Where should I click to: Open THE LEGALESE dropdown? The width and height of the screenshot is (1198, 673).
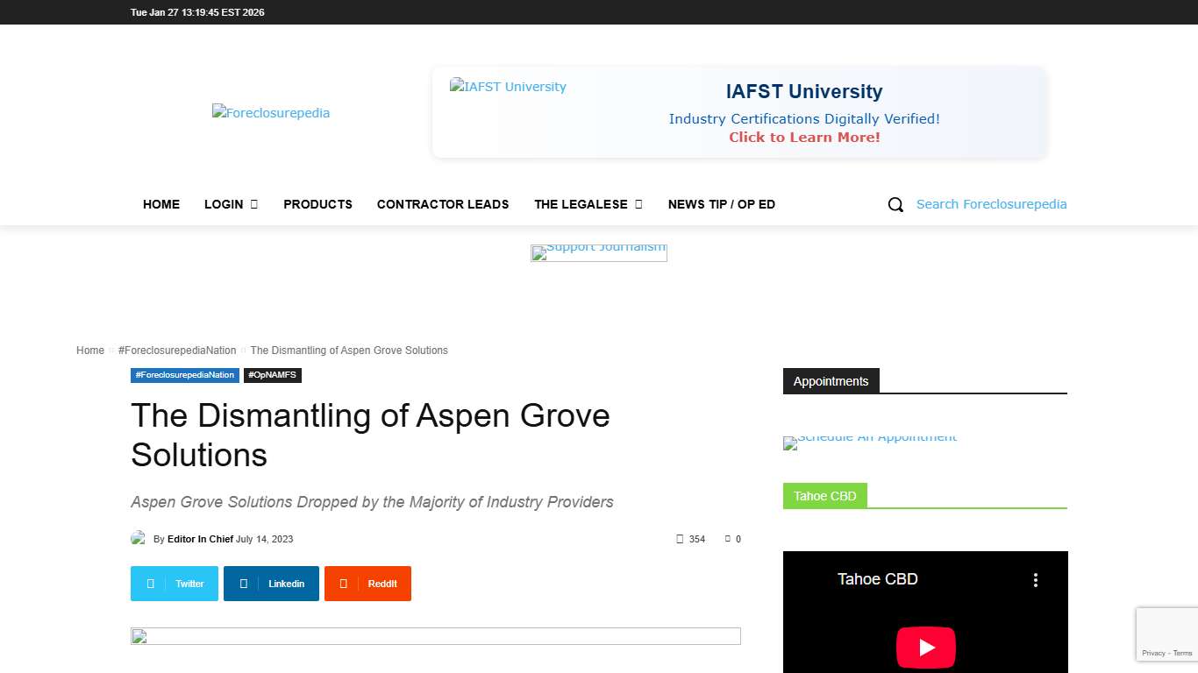[588, 204]
